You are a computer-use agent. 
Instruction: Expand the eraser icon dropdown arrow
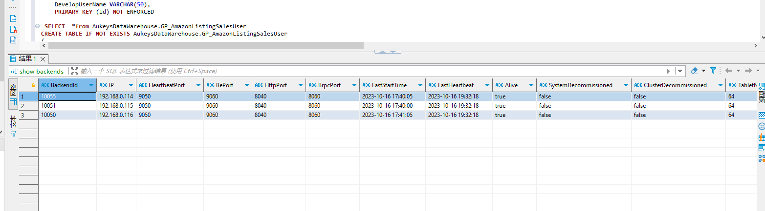[703, 71]
